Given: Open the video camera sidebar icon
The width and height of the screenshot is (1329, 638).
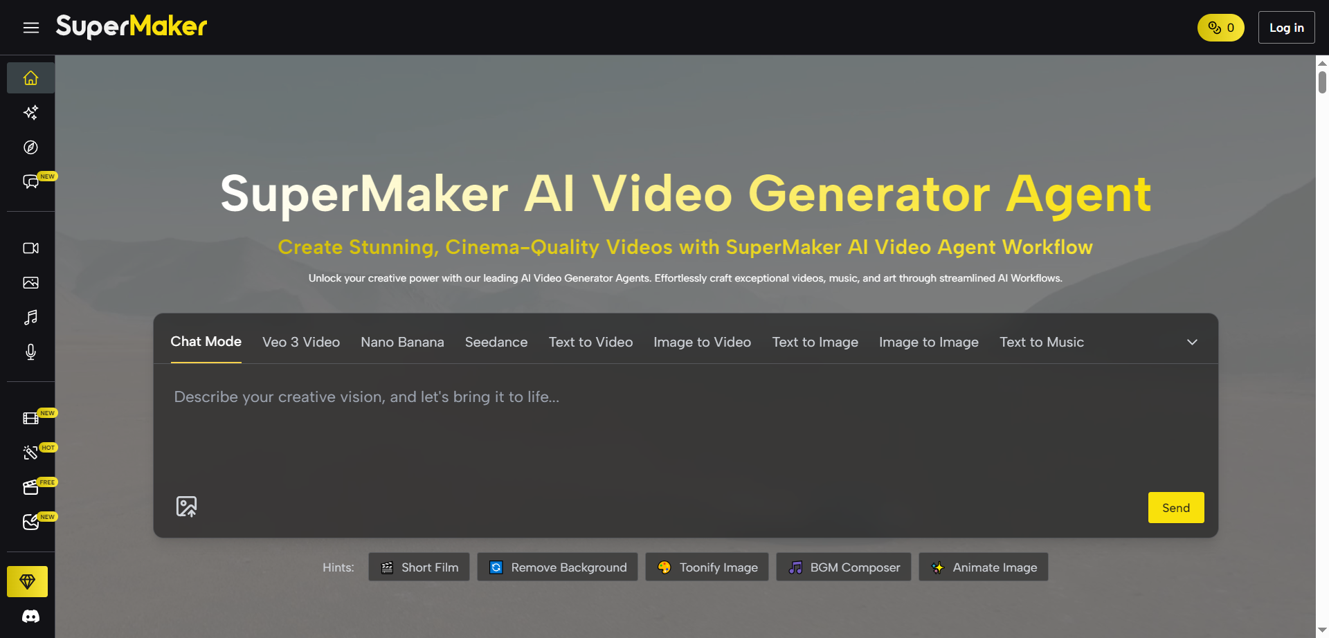Looking at the screenshot, I should point(30,248).
